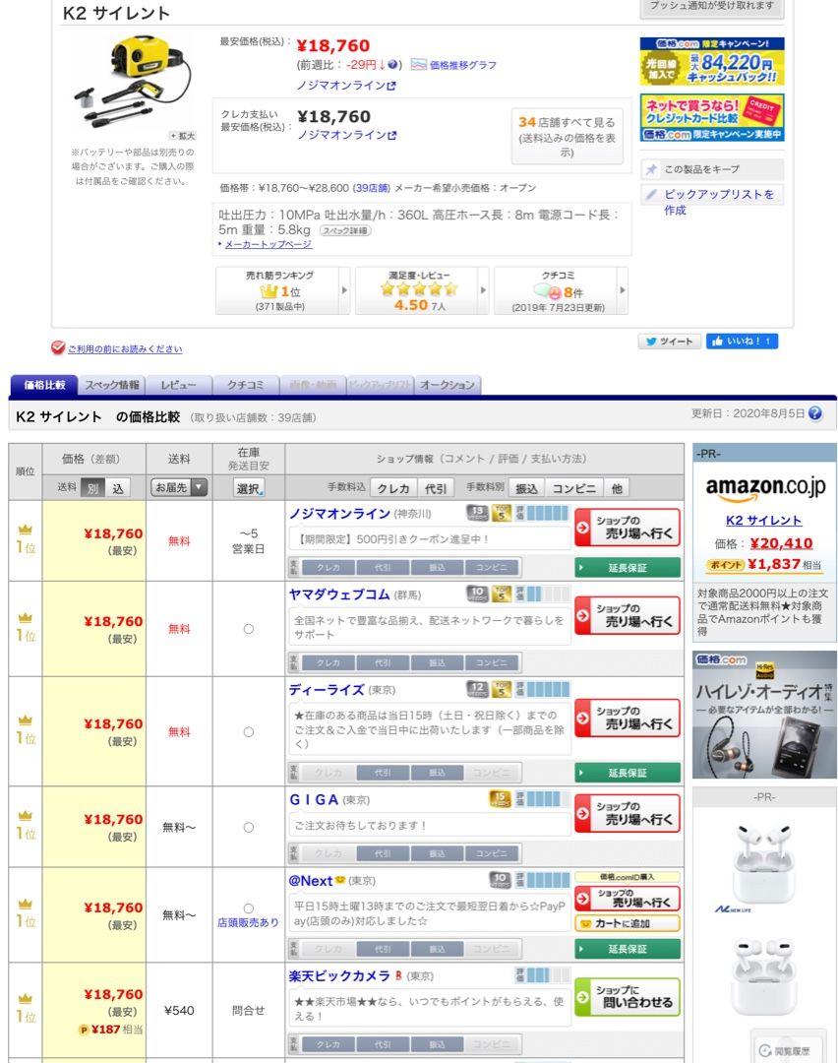Screen dimensions: 838x1063
Task: Open the 39店舗 link in 価格帯 line
Action: pos(371,188)
